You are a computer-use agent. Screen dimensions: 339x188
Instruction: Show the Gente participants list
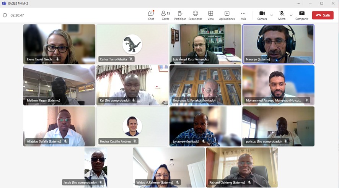[x=165, y=15]
